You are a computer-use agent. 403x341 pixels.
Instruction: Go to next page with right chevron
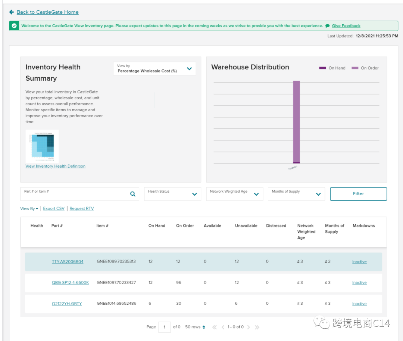pos(249,327)
